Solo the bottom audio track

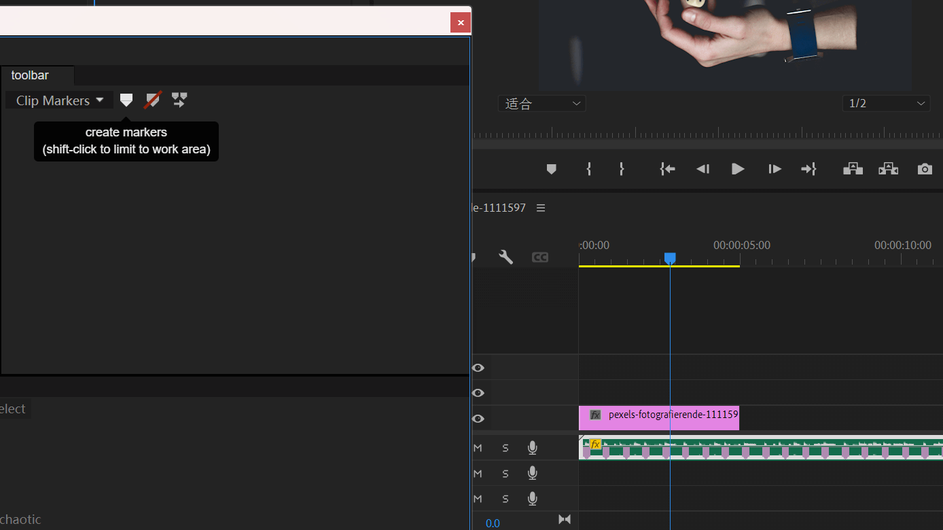click(x=505, y=499)
